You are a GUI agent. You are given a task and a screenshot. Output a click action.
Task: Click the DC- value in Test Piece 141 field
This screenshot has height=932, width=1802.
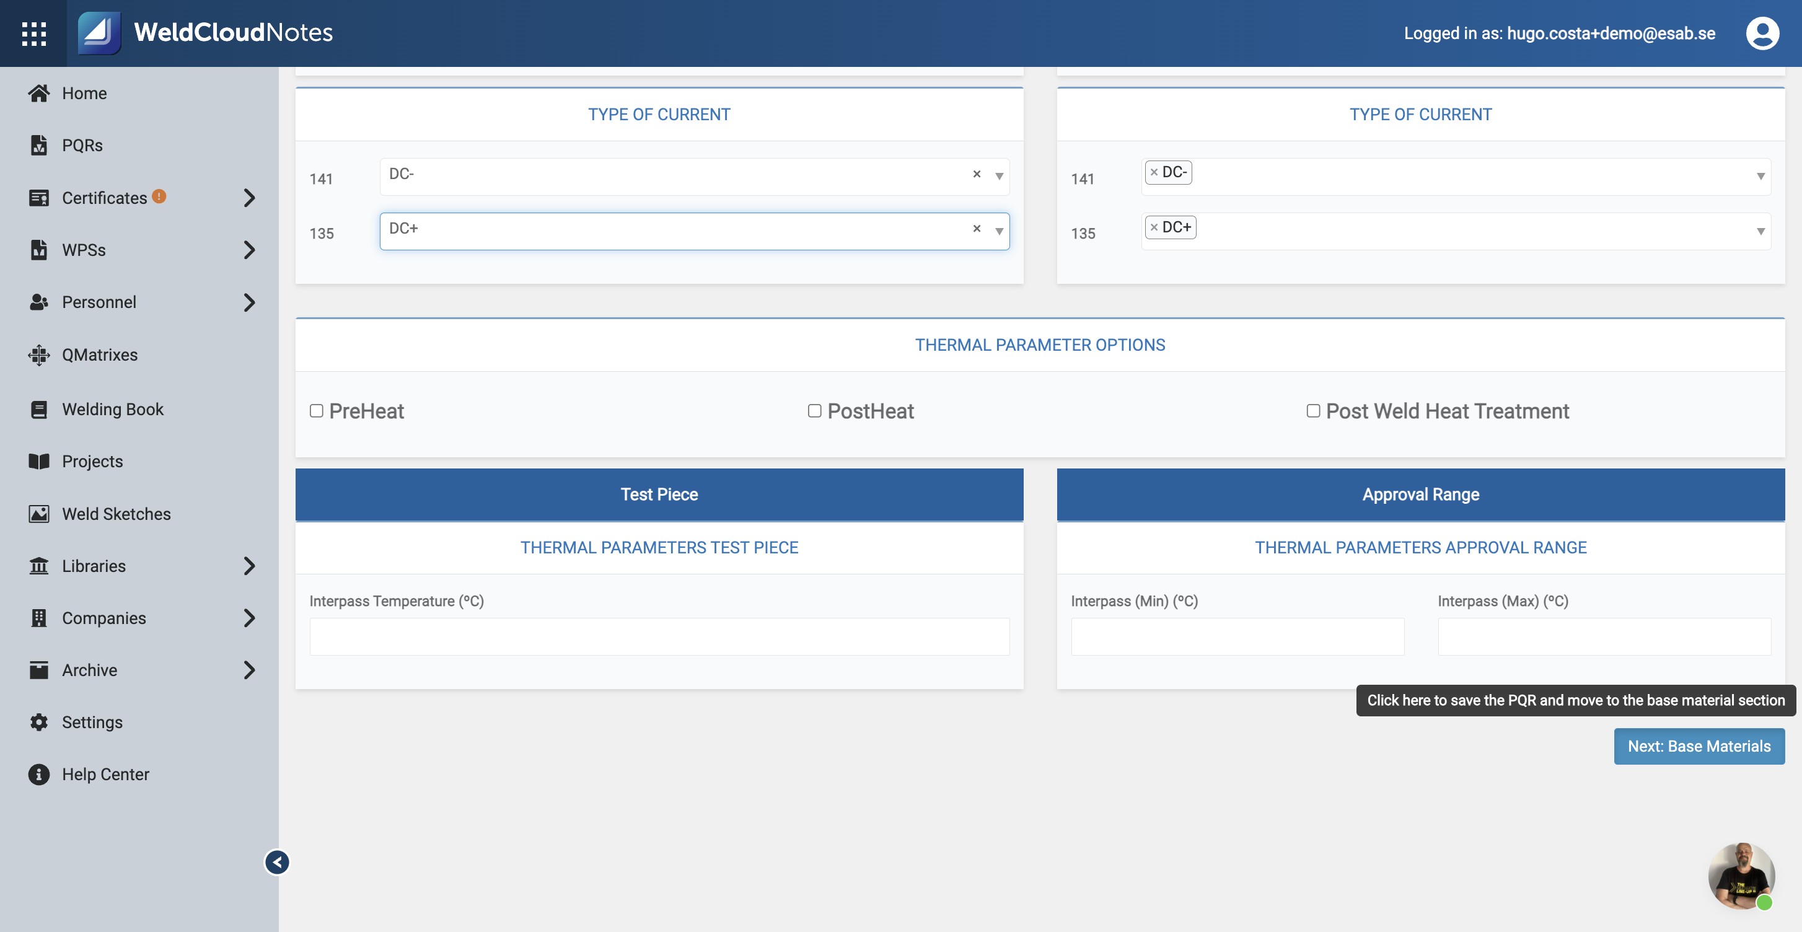(x=402, y=174)
